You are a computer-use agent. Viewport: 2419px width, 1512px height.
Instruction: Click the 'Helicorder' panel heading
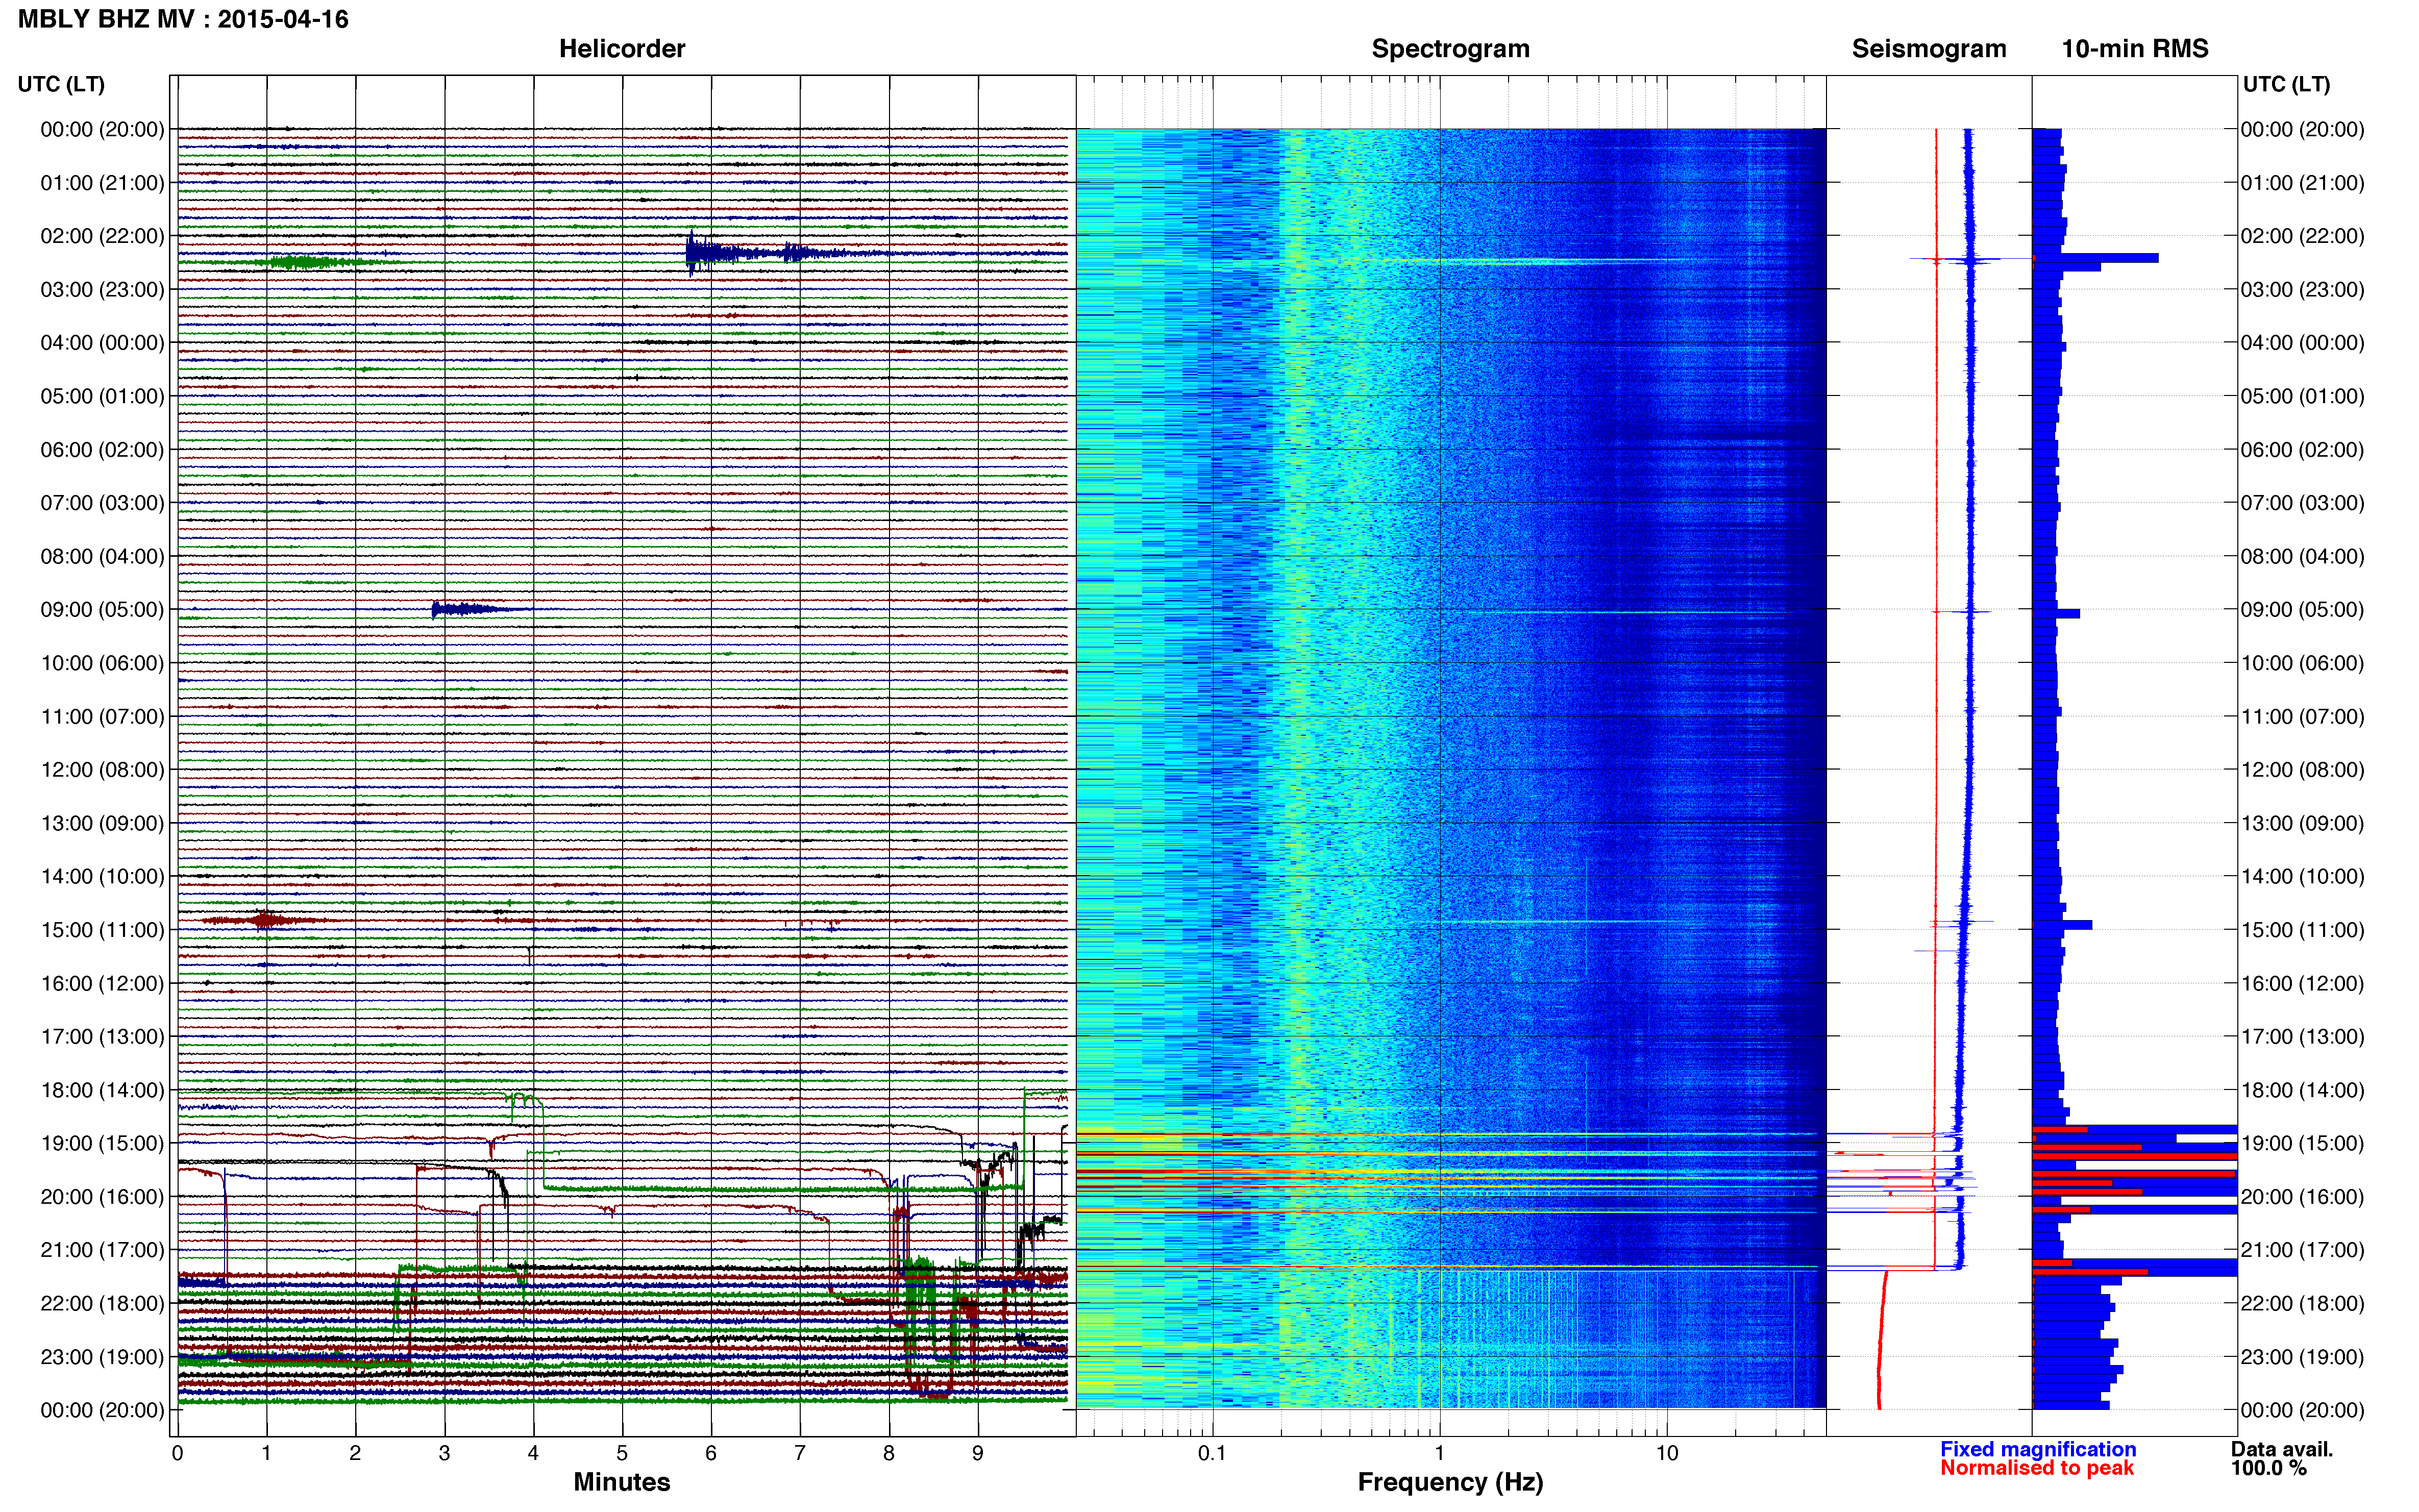[x=621, y=49]
